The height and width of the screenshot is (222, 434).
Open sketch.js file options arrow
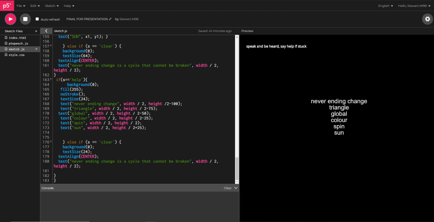(x=36, y=49)
